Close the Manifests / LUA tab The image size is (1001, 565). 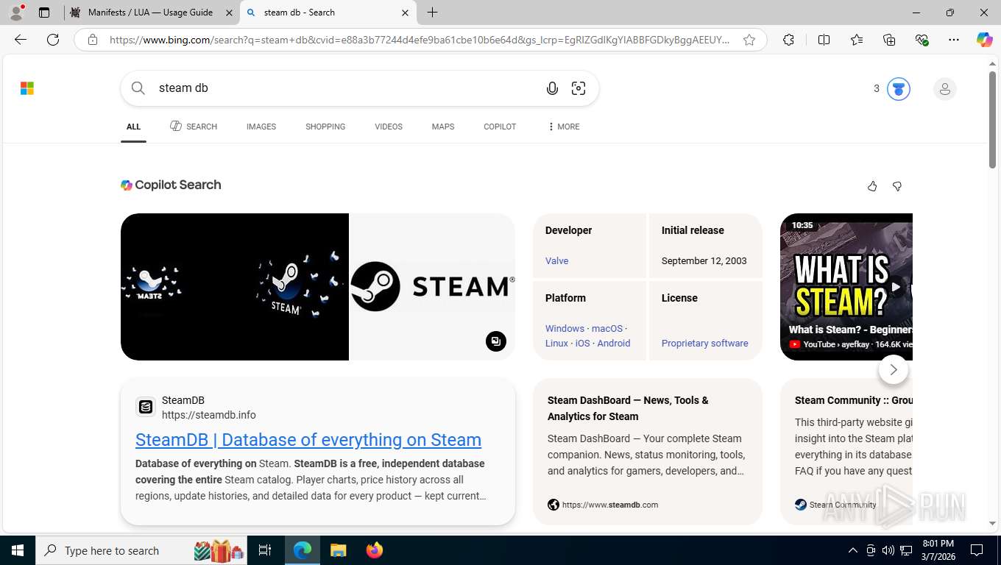point(229,13)
